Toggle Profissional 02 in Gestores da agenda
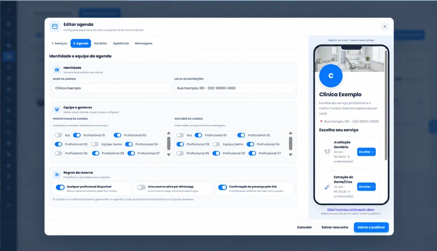This screenshot has width=437, height=251. pos(241,135)
